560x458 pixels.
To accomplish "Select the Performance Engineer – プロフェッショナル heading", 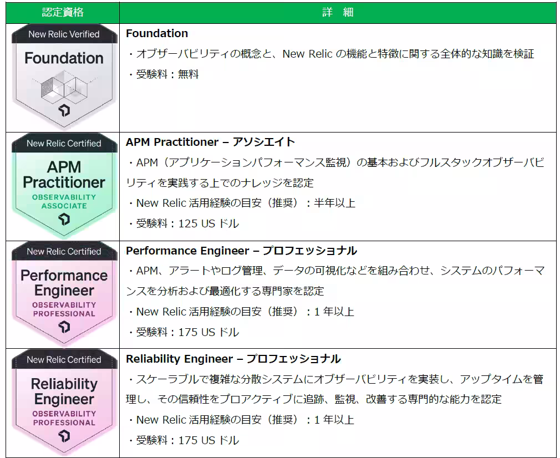I will pyautogui.click(x=241, y=251).
